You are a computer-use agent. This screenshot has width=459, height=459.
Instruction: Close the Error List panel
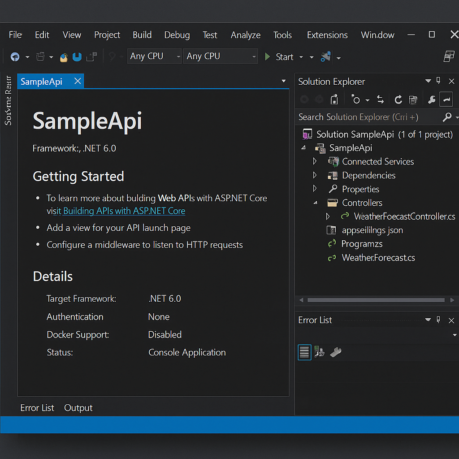tap(451, 320)
